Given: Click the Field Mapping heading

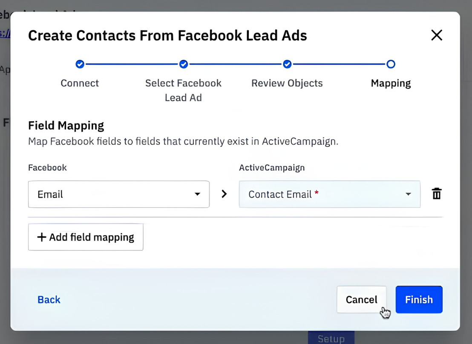Looking at the screenshot, I should click(x=66, y=126).
